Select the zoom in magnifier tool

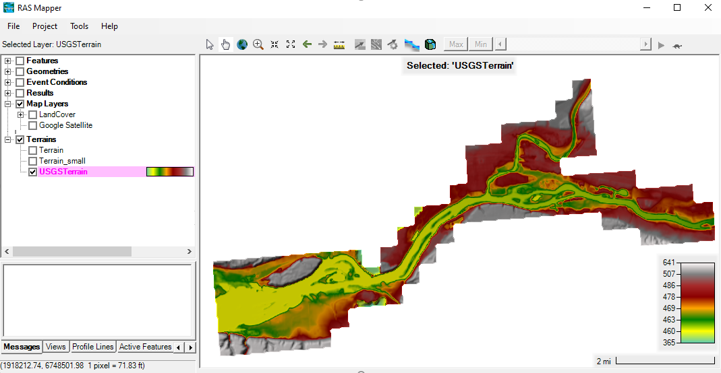click(x=258, y=44)
